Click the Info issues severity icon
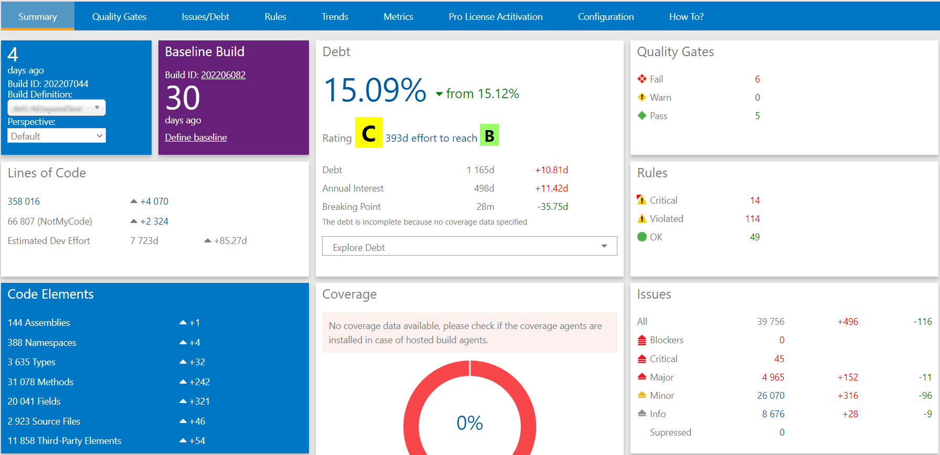 click(642, 413)
